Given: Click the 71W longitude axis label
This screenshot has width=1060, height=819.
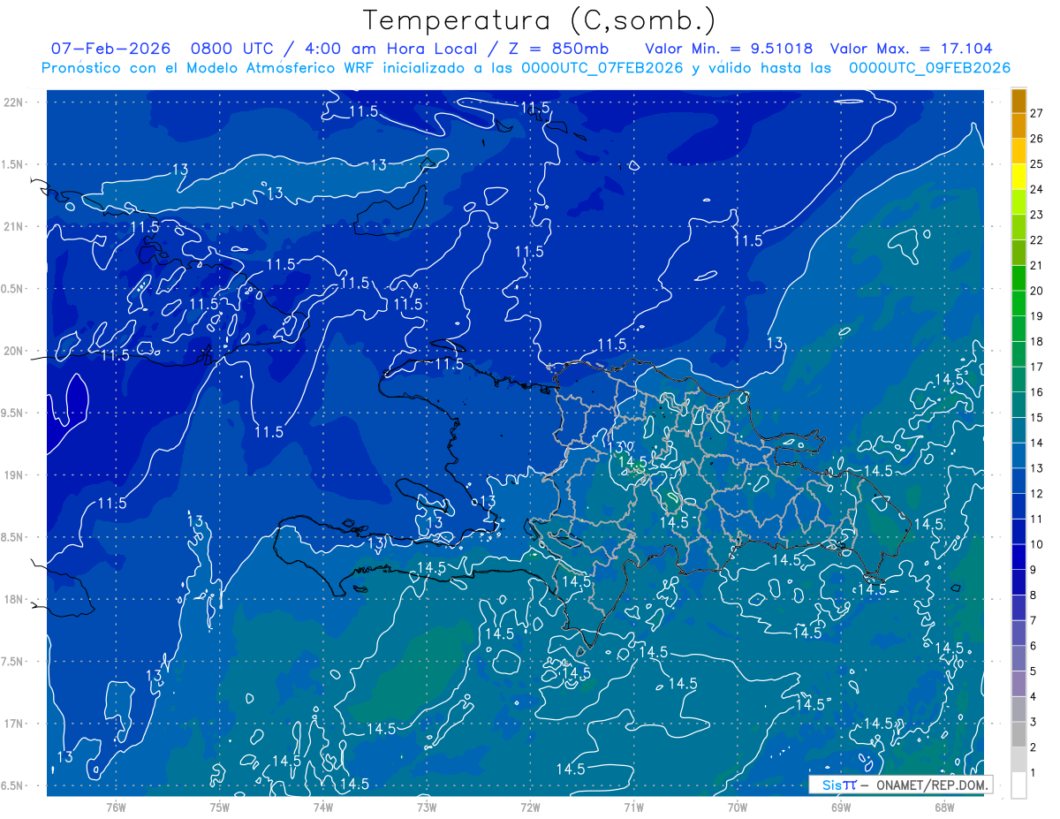Looking at the screenshot, I should click(633, 807).
